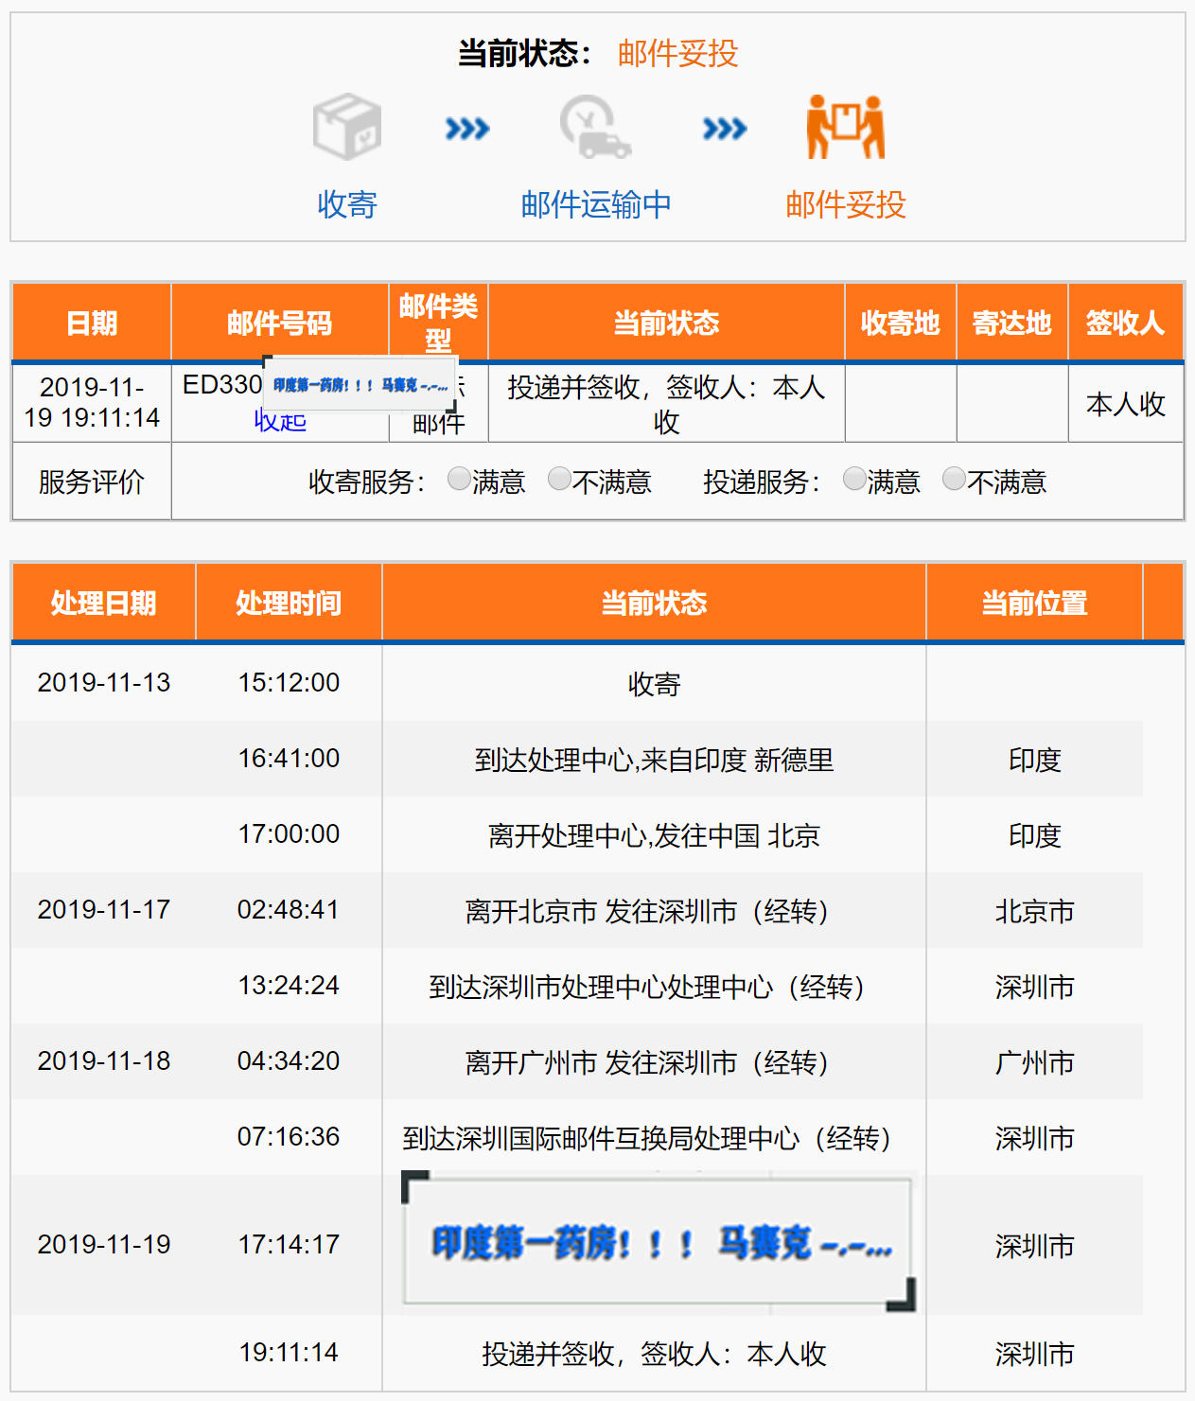
Task: Click the small watermark over the mail number
Action: coord(360,385)
